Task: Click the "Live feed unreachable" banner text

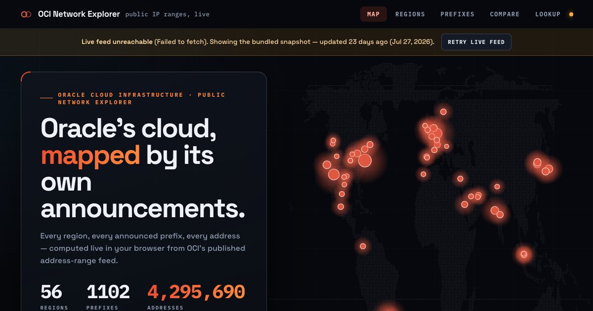Action: point(117,42)
